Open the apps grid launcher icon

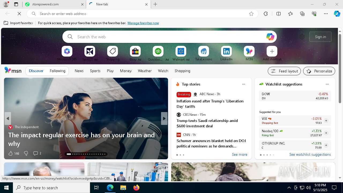pyautogui.click(x=13, y=37)
